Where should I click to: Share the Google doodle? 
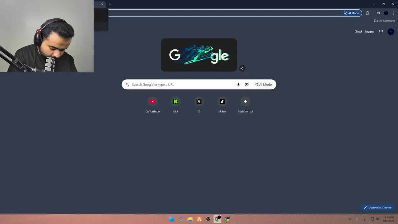click(242, 68)
